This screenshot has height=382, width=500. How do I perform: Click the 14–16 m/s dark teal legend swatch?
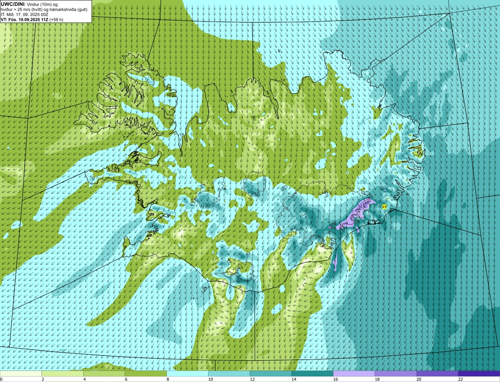[312, 373]
